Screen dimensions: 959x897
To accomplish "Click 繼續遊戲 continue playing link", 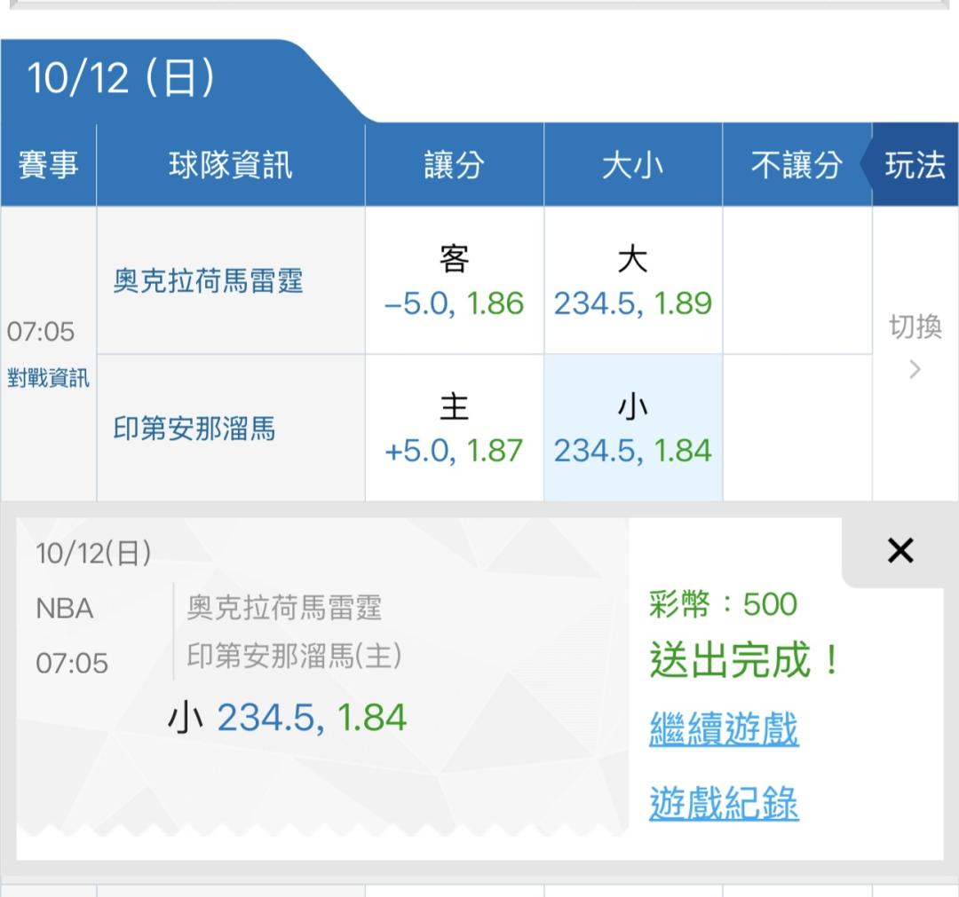I will pyautogui.click(x=724, y=729).
